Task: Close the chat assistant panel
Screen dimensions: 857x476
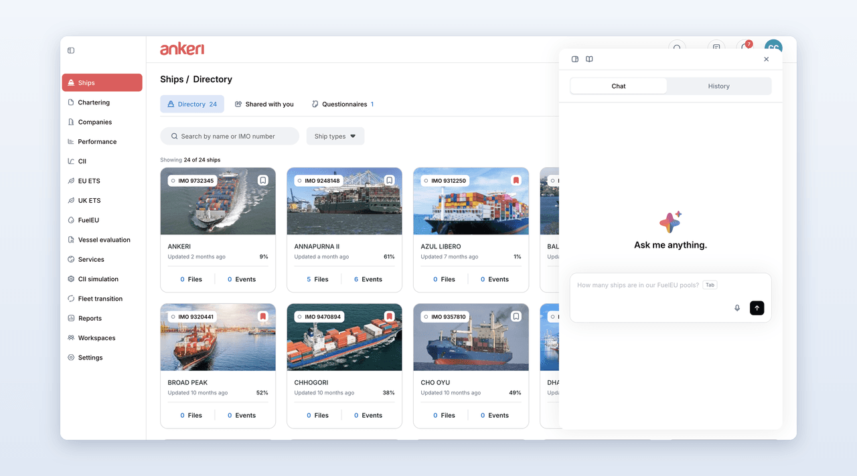Action: coord(767,59)
